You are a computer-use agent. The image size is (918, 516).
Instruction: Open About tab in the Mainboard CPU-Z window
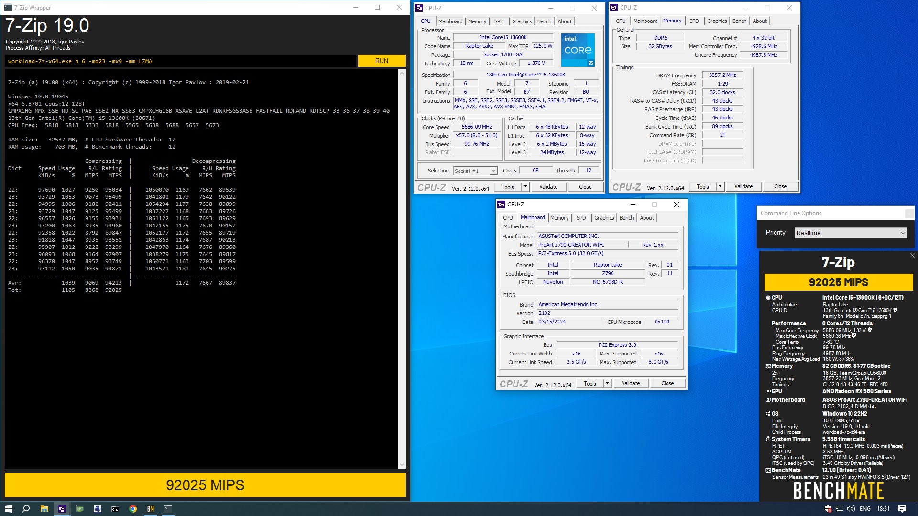[647, 218]
